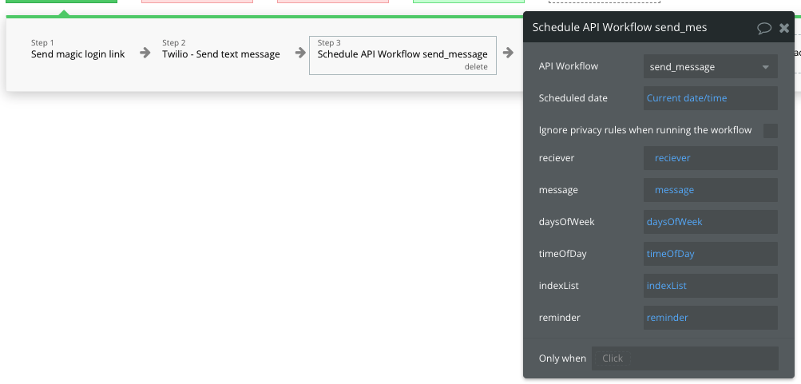The width and height of the screenshot is (801, 384).
Task: Click the message parameter value field
Action: pyautogui.click(x=710, y=190)
